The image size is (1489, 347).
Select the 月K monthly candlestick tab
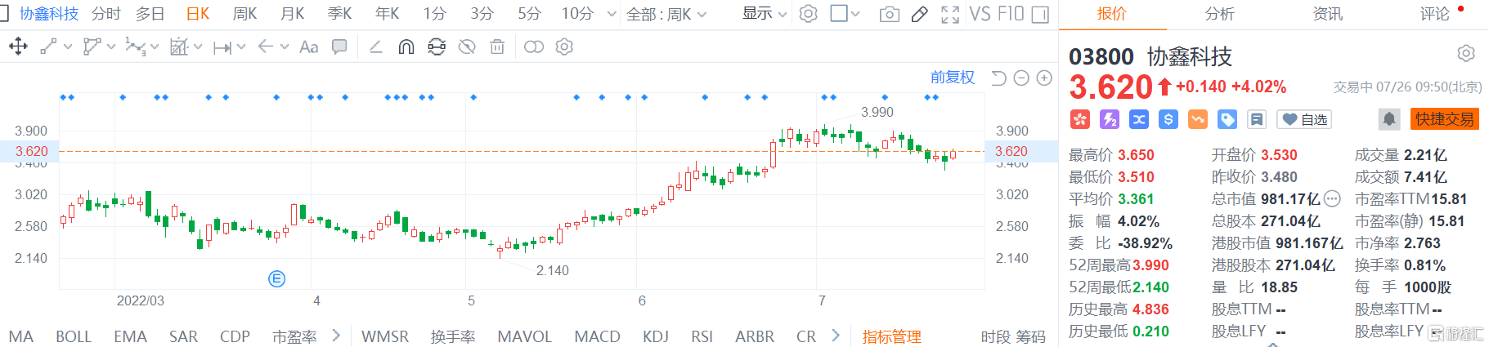(x=292, y=14)
